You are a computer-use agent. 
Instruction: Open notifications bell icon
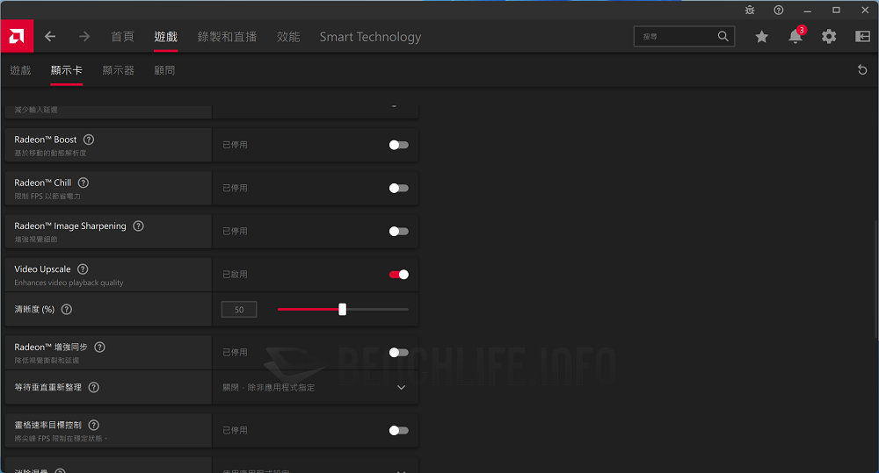tap(795, 36)
